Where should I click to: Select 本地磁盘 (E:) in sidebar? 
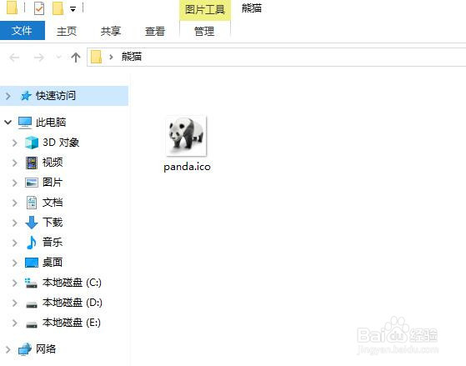click(x=72, y=323)
